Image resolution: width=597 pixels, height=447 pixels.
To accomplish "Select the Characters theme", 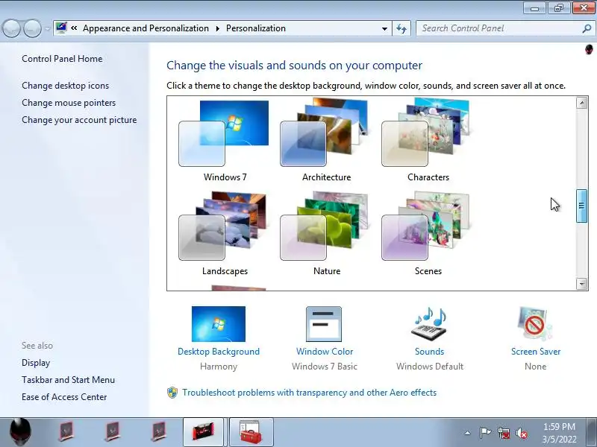I will pos(428,140).
